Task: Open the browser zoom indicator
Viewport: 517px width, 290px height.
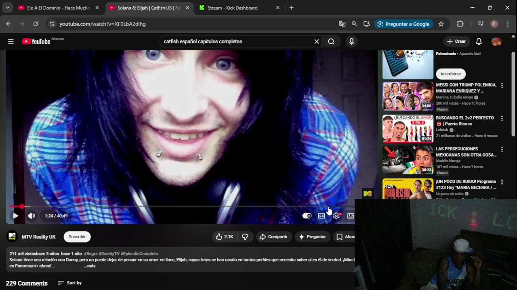Action: pos(354,24)
